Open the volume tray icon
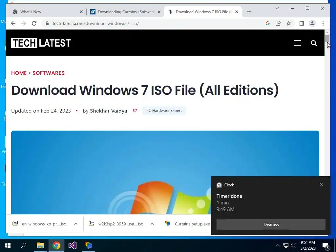Screen dimensions: 336x252 pyautogui.click(x=293, y=245)
